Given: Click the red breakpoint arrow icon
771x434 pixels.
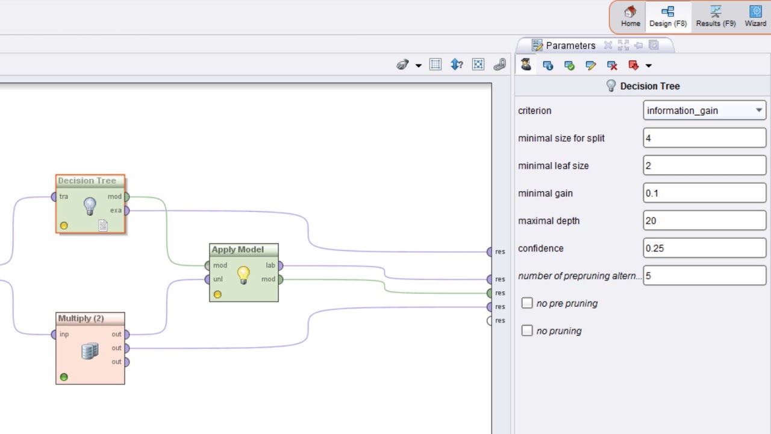Looking at the screenshot, I should pyautogui.click(x=634, y=65).
